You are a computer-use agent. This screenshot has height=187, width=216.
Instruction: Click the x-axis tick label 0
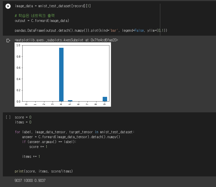coord(26,104)
